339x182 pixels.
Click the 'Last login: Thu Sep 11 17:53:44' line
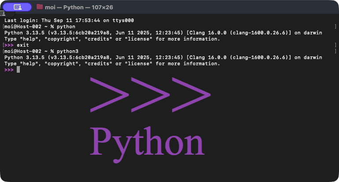coord(69,20)
